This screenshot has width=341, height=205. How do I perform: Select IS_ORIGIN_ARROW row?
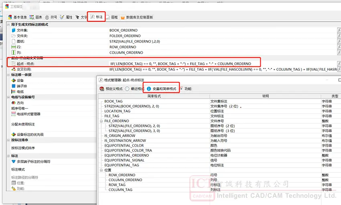click(x=120, y=136)
